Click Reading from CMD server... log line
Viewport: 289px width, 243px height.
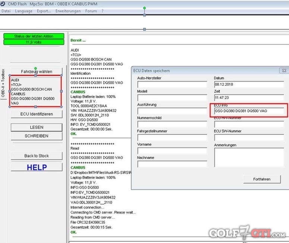92,217
